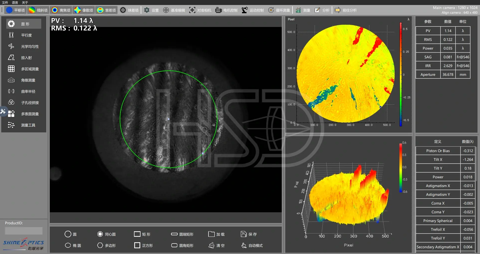This screenshot has width=480, height=254.
Task: Toggle the 离焦项 defocus term button
Action: pos(61,10)
